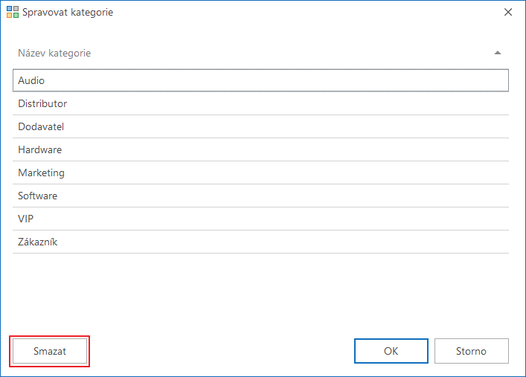Select the Zákazník category row
Screen dimensions: 526x377
tap(260, 242)
